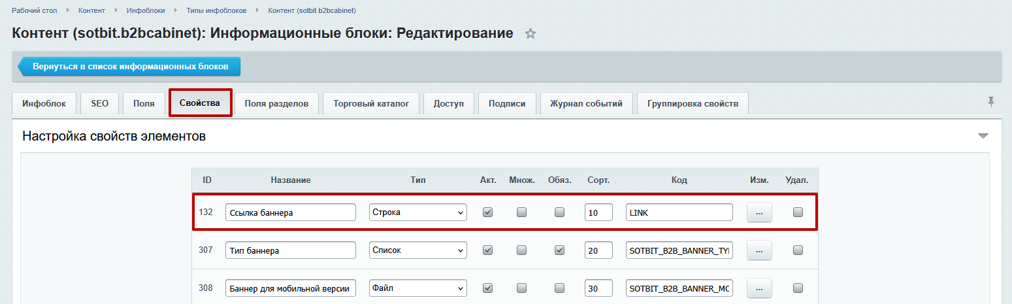This screenshot has width=1012, height=304.
Task: Return to list of information blocks
Action: 129,67
